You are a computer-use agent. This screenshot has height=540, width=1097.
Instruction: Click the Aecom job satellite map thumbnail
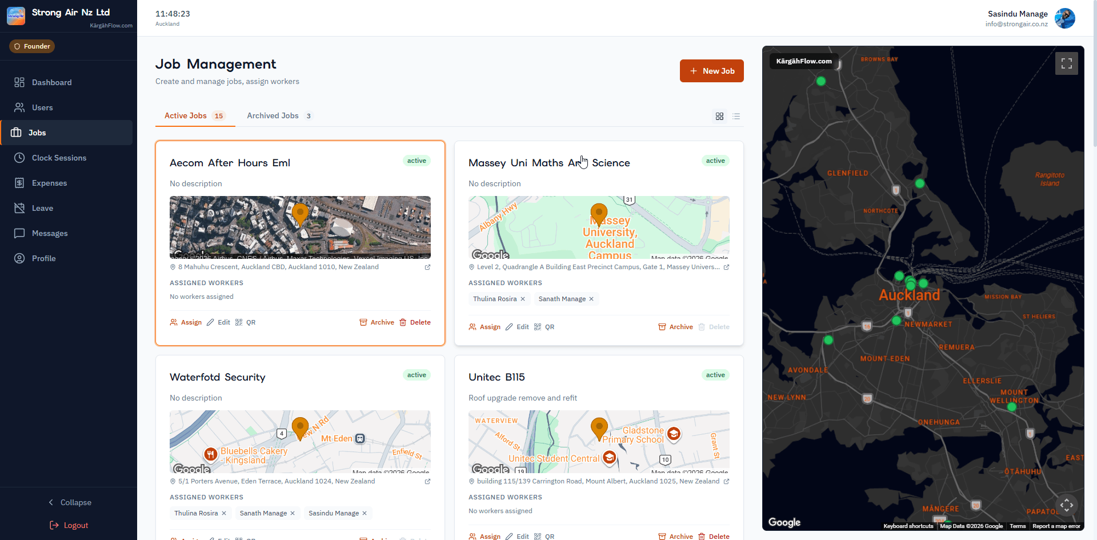pos(300,227)
